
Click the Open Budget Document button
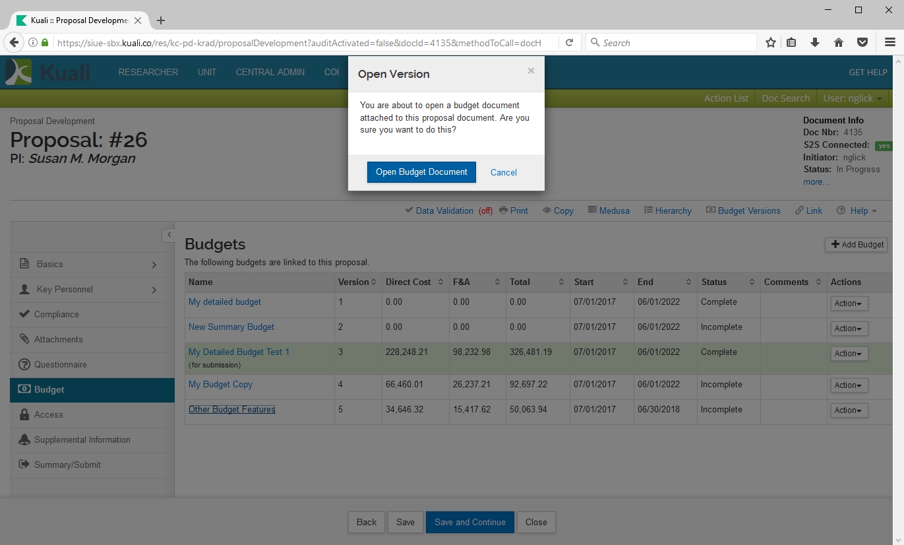click(421, 172)
